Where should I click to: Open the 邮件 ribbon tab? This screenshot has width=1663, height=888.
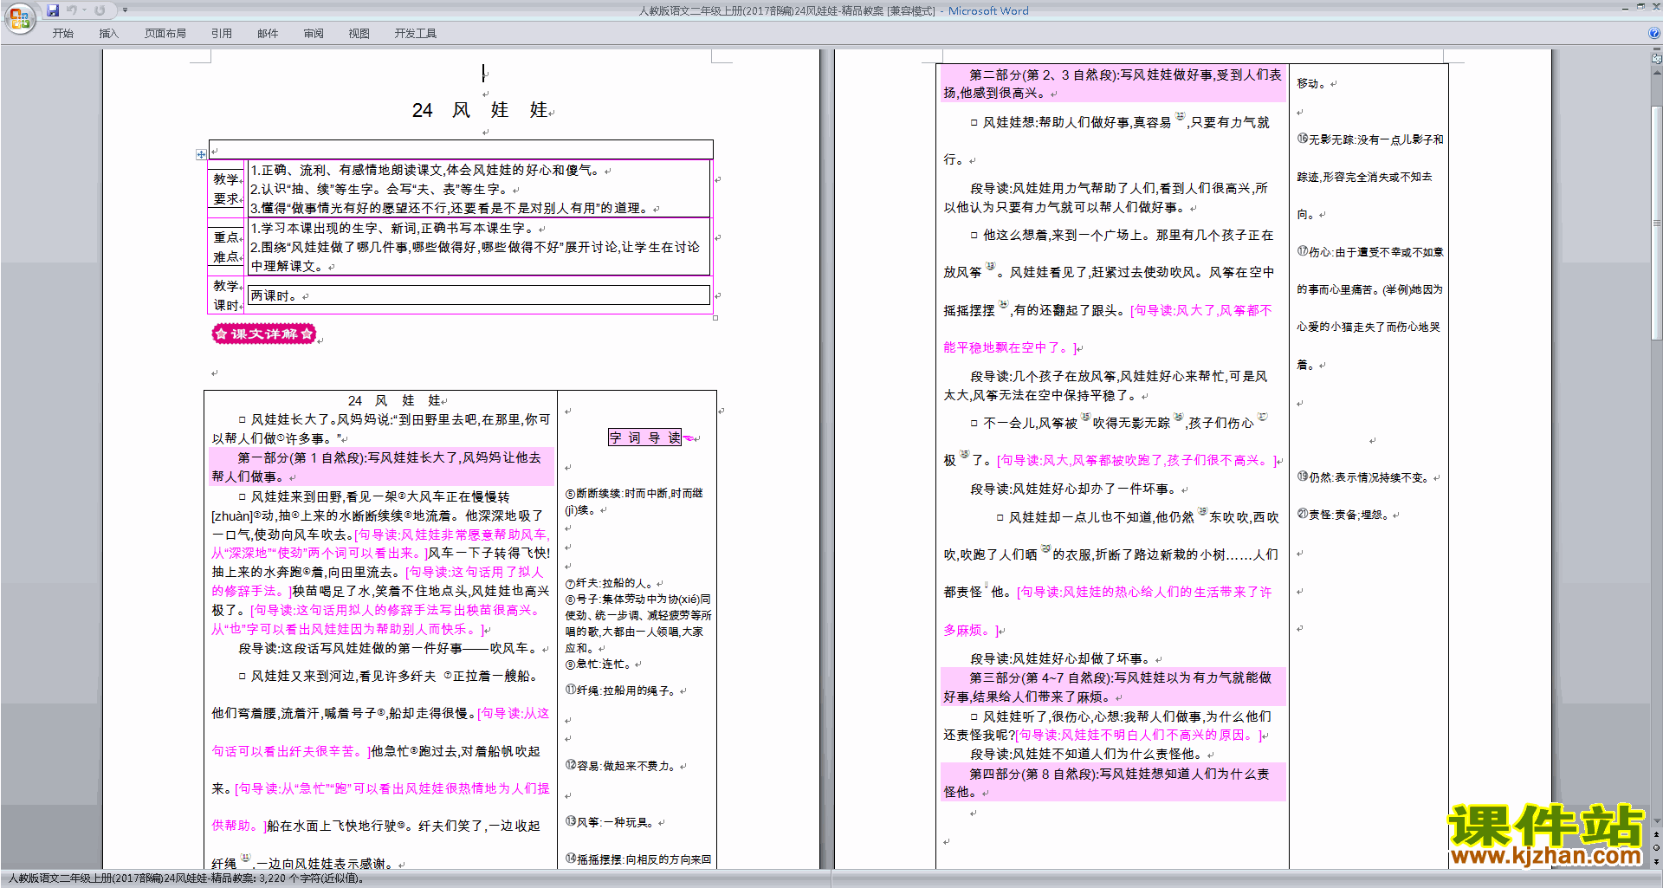click(x=268, y=34)
